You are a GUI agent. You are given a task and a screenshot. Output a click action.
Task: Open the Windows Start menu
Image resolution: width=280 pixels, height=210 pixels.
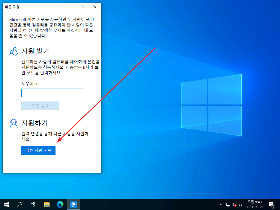coord(7,205)
